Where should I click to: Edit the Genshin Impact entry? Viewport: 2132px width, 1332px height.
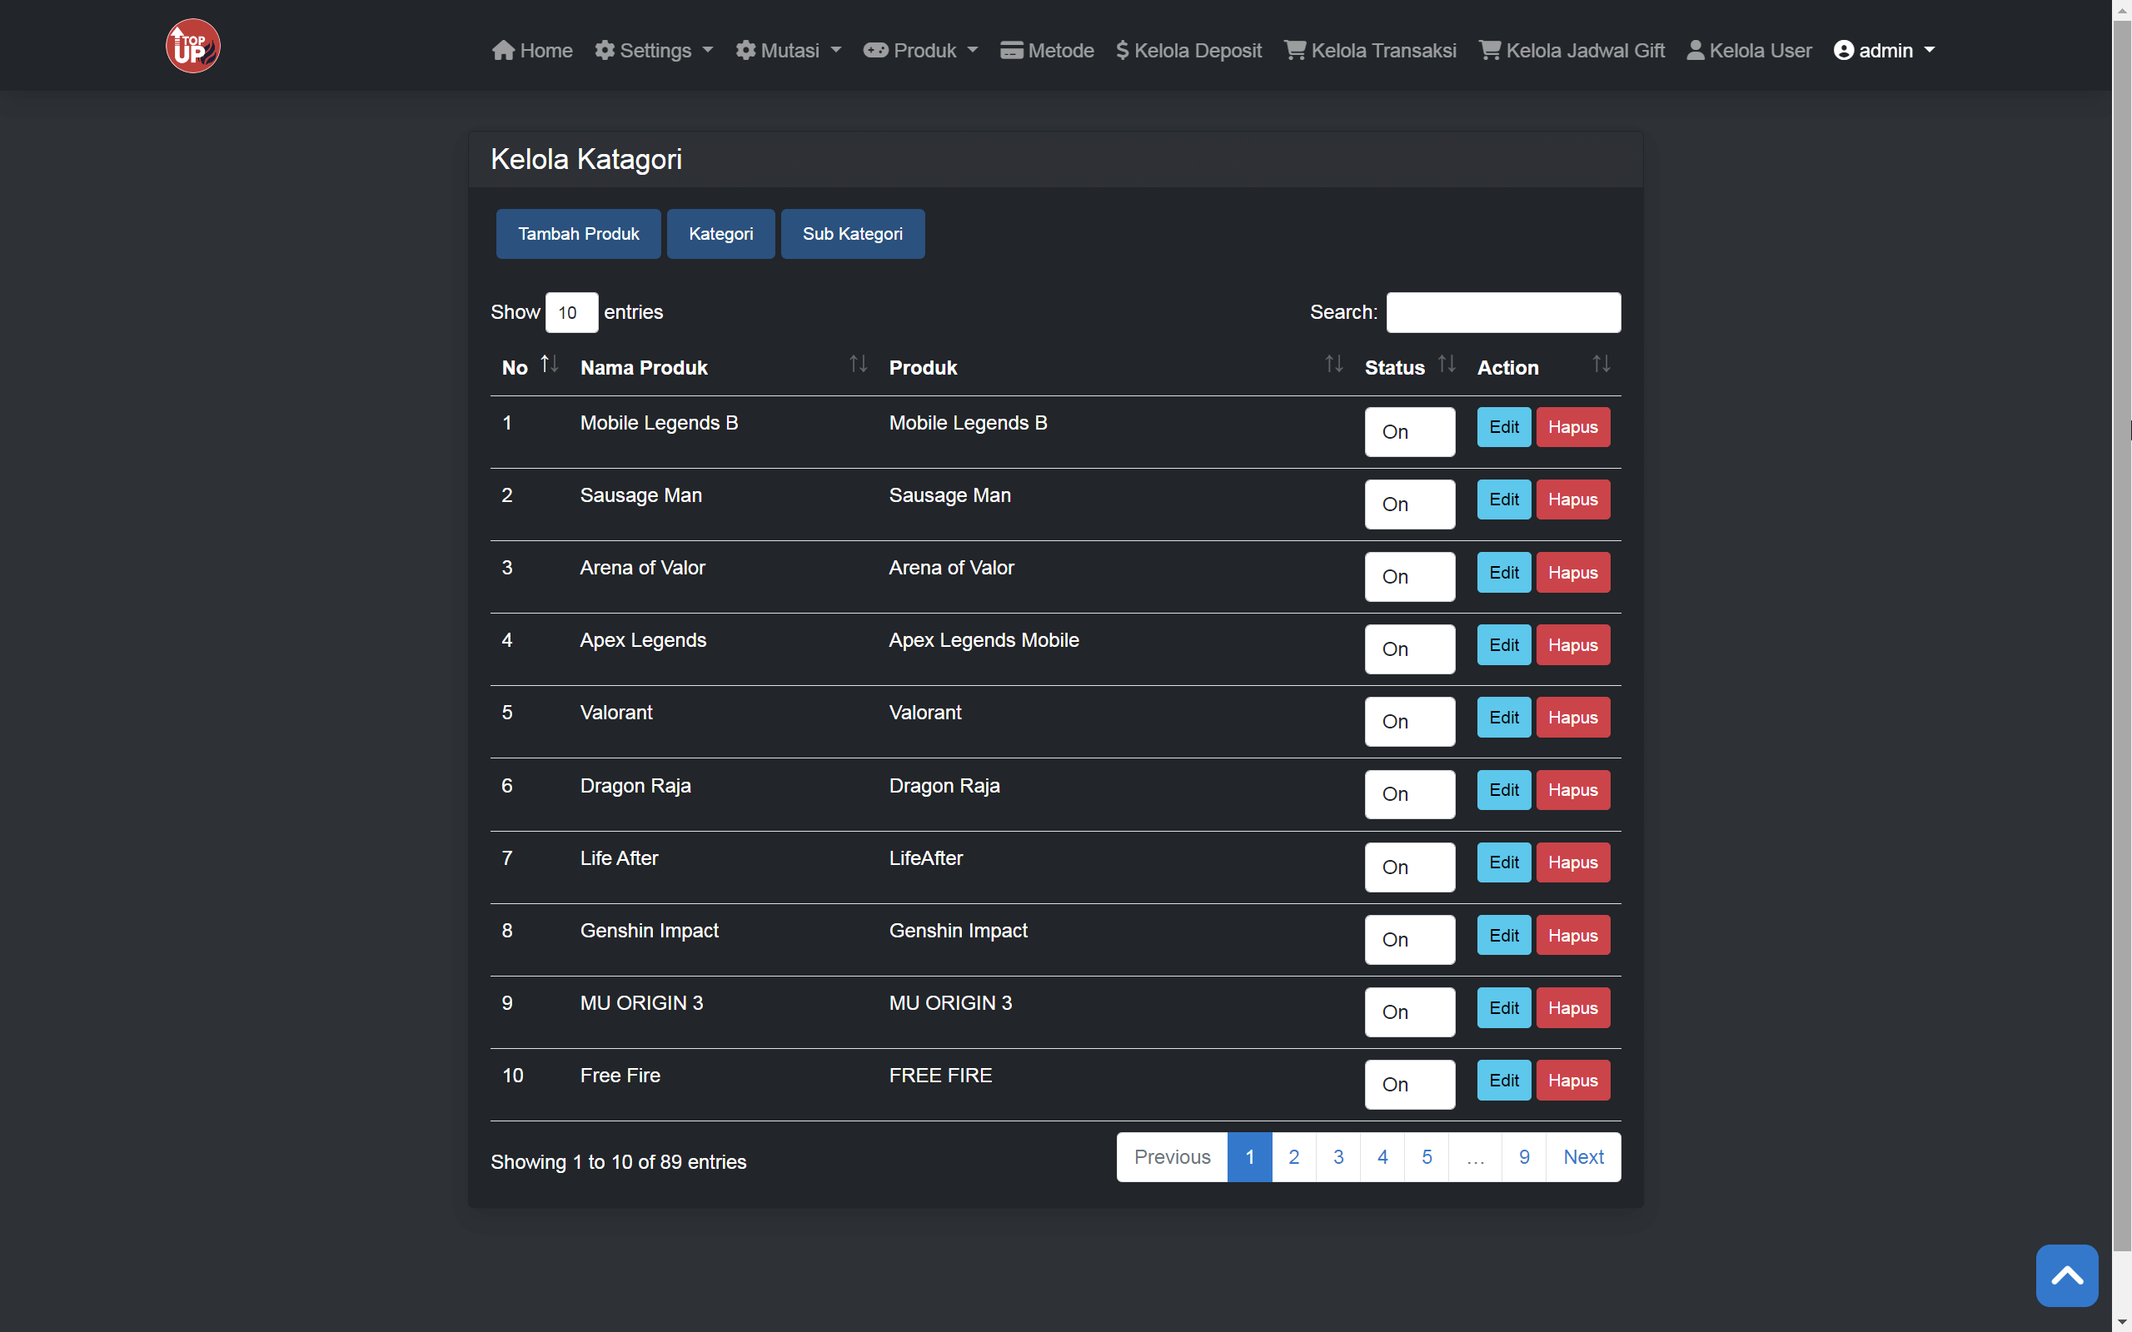click(x=1503, y=935)
